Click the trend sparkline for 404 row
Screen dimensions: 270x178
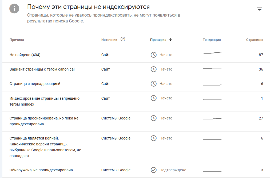(212, 53)
